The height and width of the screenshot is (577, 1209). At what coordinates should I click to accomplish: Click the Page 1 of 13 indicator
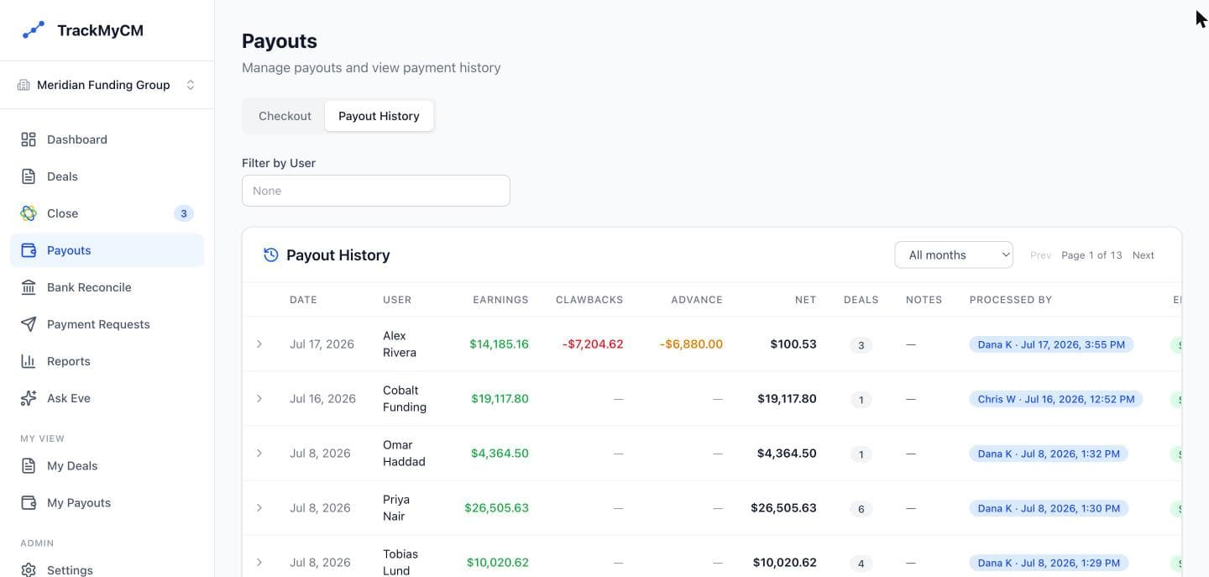point(1091,255)
